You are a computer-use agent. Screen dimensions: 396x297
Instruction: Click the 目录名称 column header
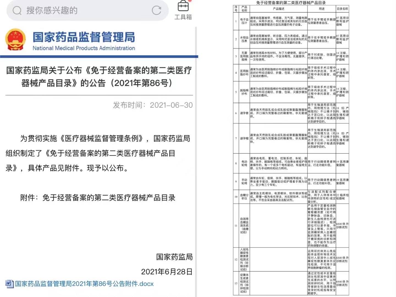click(342, 9)
